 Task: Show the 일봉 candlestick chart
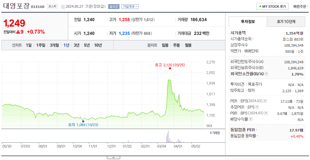[x=165, y=45]
